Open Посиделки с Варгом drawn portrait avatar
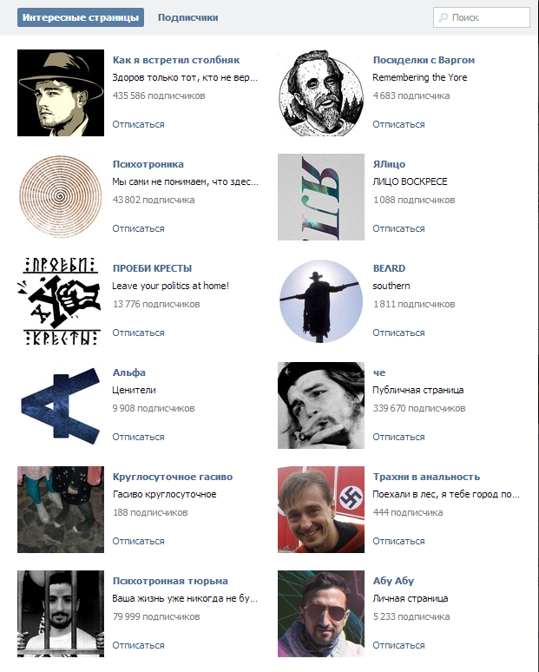Viewport: 539px width, 672px height. pyautogui.click(x=321, y=93)
